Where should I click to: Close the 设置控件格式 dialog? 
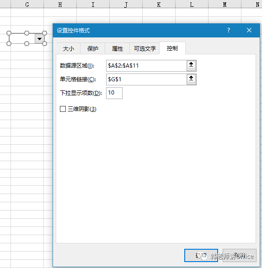[x=249, y=31]
